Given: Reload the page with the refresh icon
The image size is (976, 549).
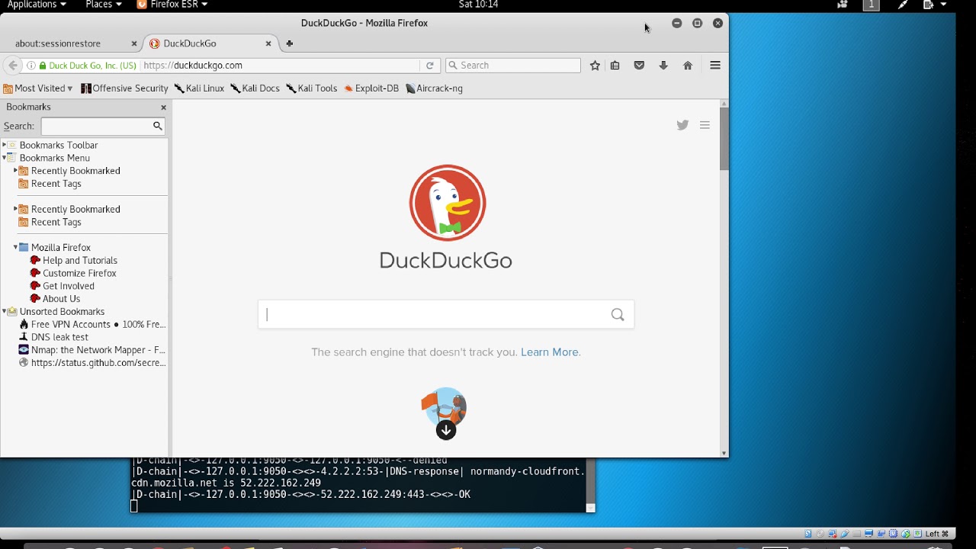Looking at the screenshot, I should [x=430, y=66].
